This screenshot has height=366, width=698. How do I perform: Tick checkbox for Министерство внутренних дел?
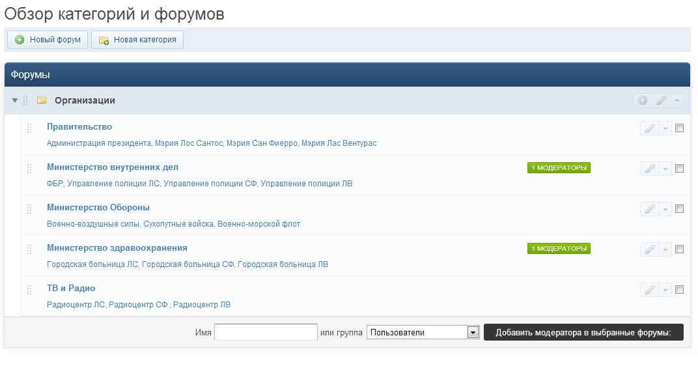click(679, 168)
